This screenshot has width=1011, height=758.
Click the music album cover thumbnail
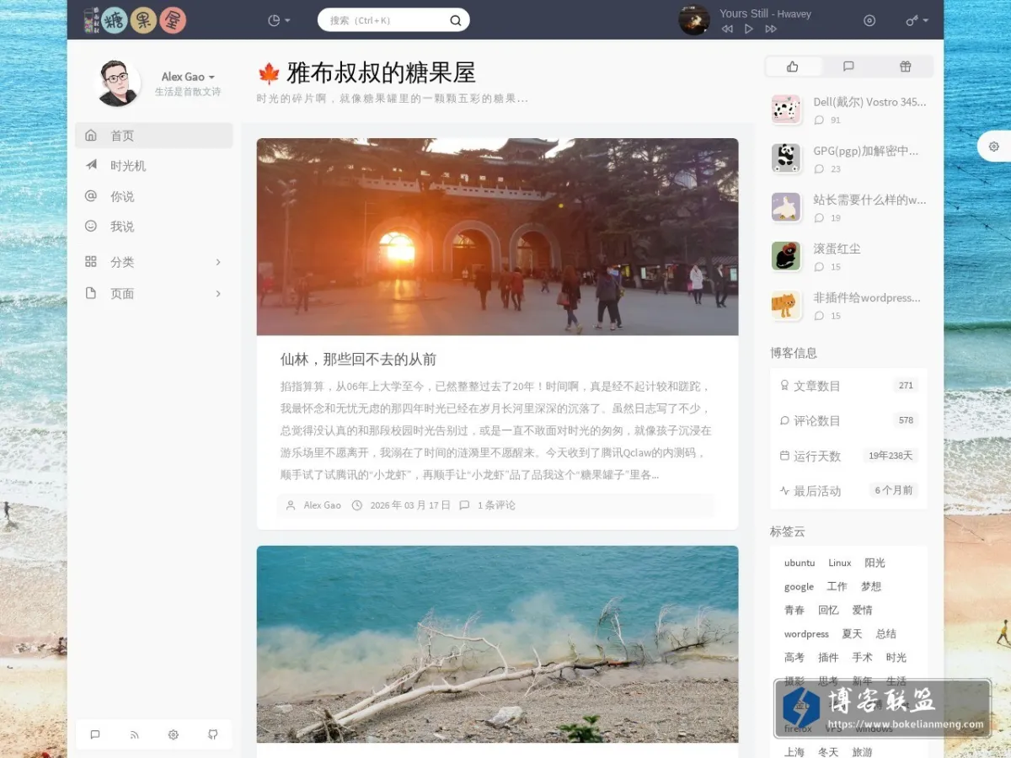(x=694, y=20)
